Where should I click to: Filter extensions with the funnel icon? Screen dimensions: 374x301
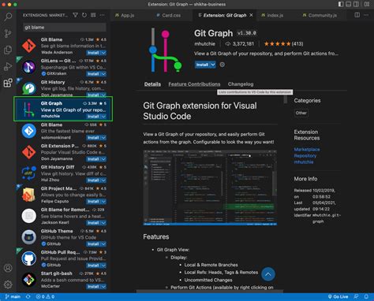[75, 15]
